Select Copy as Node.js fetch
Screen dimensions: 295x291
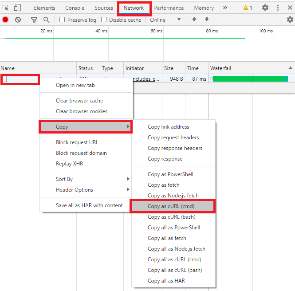pyautogui.click(x=173, y=196)
